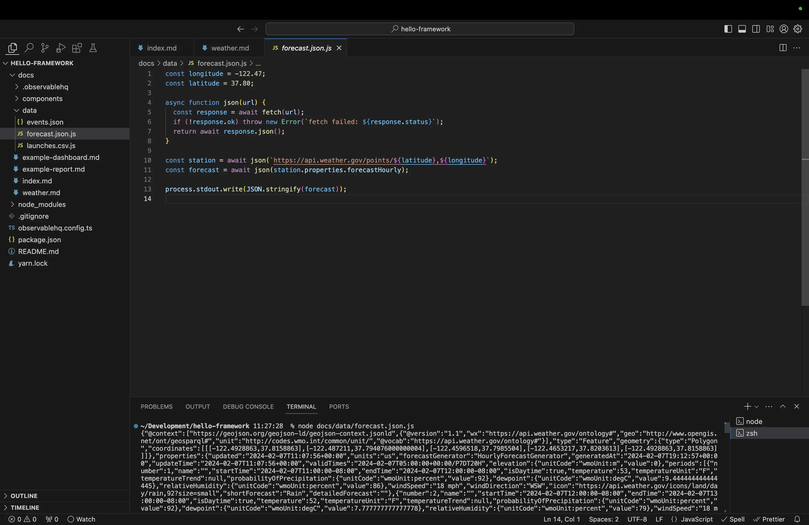
Task: Open Manage settings gear icon
Action: [798, 29]
